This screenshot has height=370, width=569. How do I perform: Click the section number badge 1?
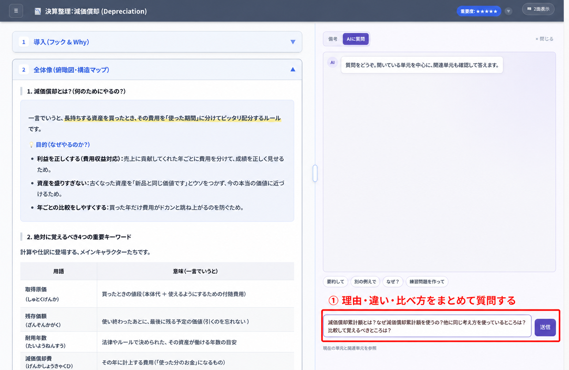click(x=23, y=42)
